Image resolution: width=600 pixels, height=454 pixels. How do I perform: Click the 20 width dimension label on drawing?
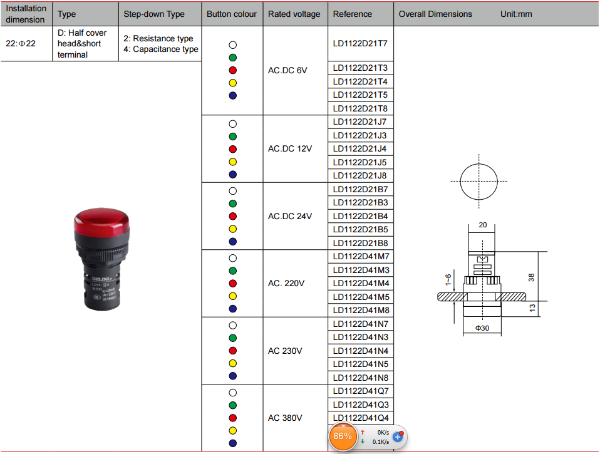pos(483,225)
